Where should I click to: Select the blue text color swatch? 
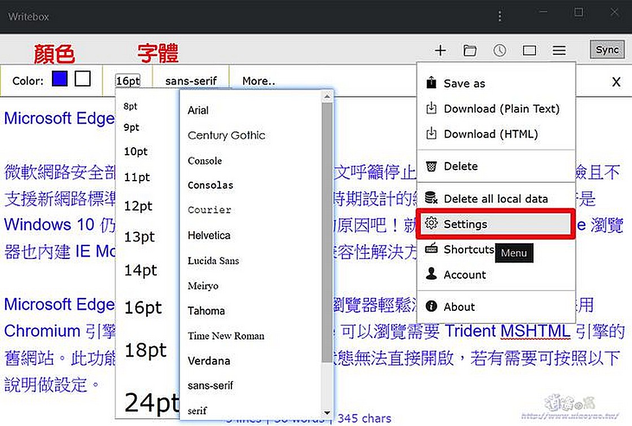tap(60, 79)
